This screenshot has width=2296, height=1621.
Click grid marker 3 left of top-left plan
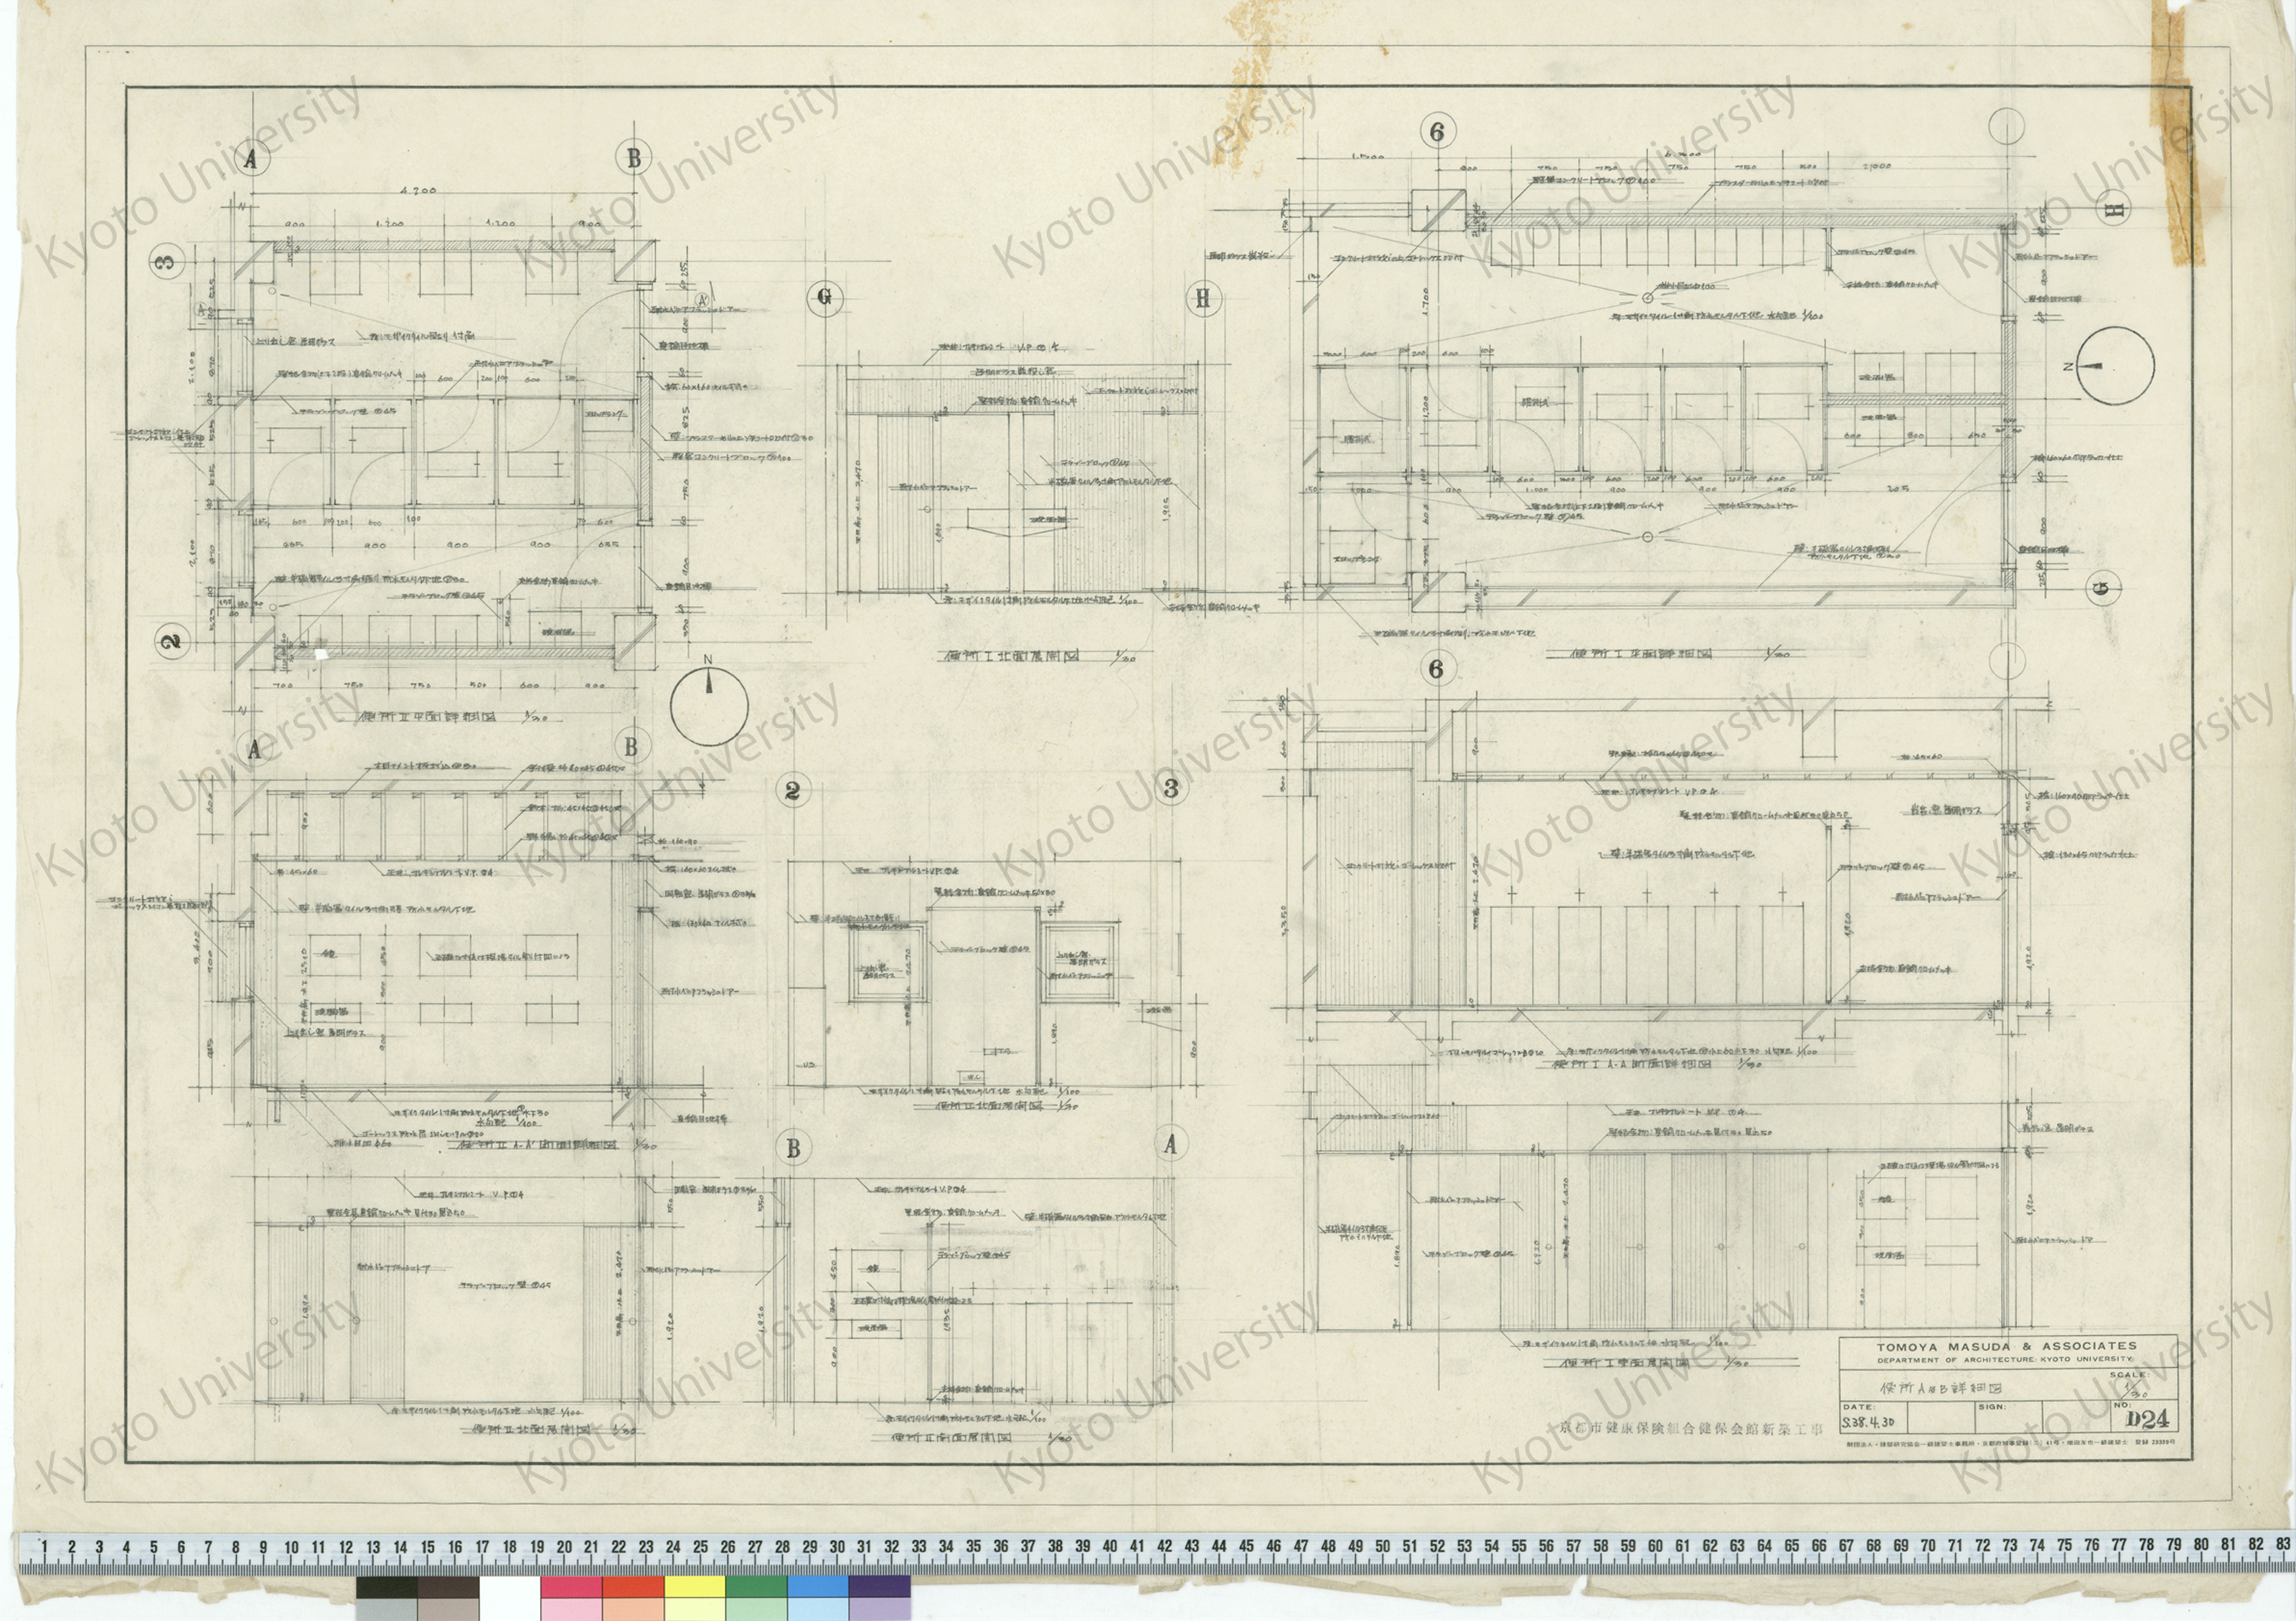pos(168,263)
